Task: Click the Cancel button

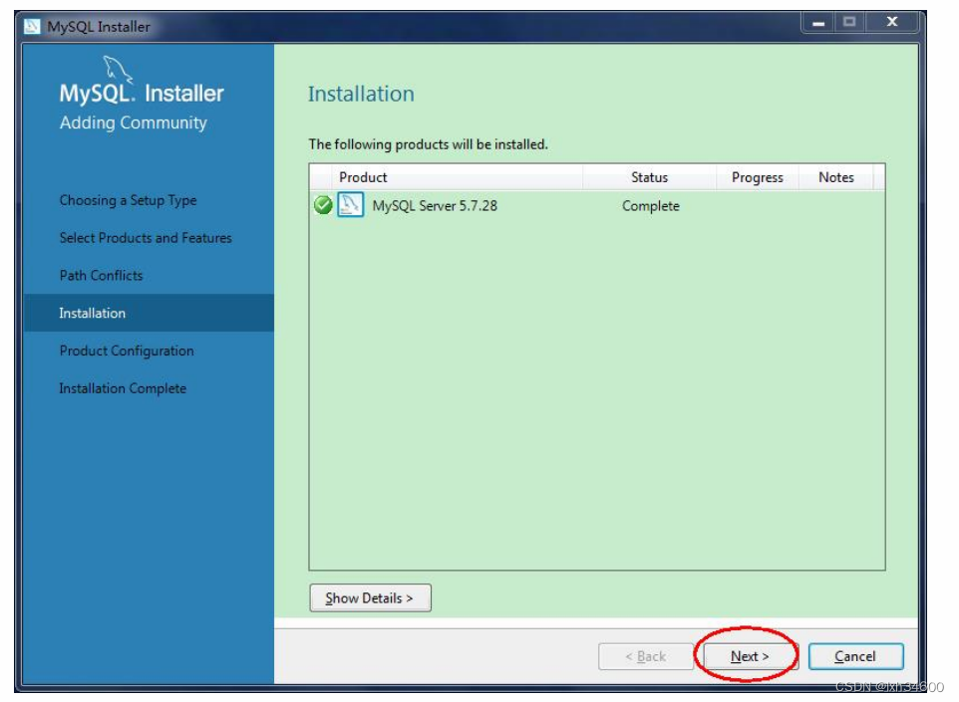Action: (x=855, y=656)
